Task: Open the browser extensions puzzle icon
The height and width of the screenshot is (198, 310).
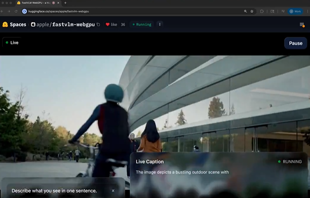Action: pyautogui.click(x=262, y=12)
